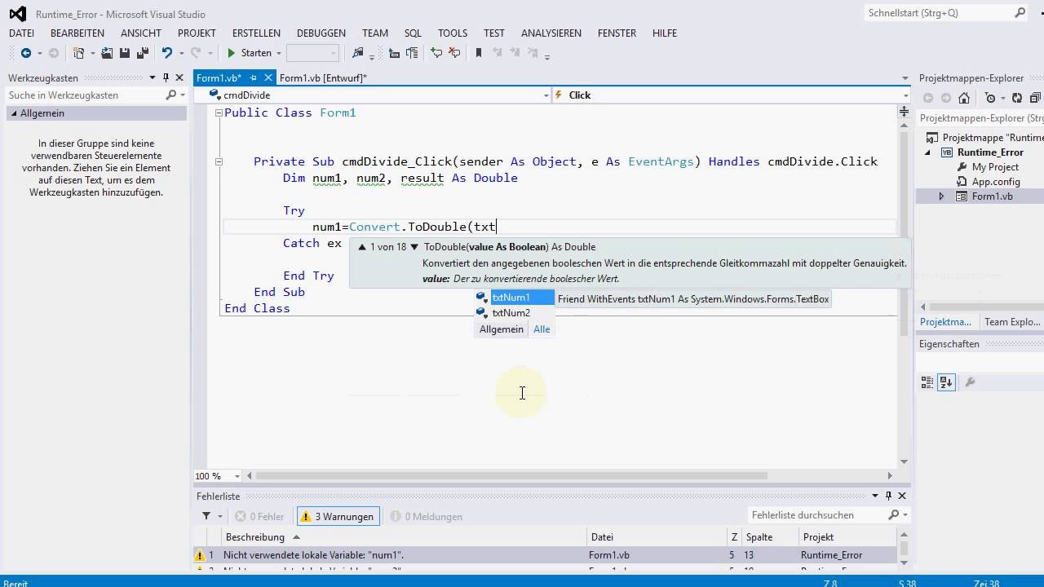Click the categorized view icon in Eigenschaften
1044x587 pixels.
coord(927,382)
